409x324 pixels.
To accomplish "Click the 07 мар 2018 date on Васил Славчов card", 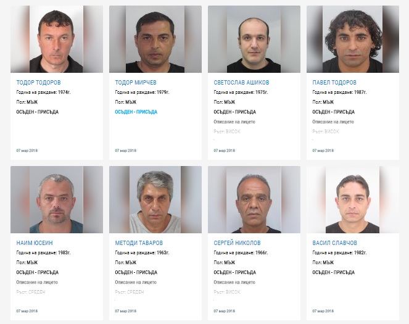I will (323, 311).
